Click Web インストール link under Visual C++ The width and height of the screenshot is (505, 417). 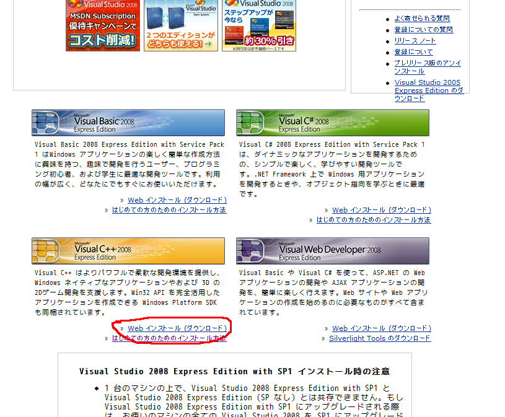point(177,328)
